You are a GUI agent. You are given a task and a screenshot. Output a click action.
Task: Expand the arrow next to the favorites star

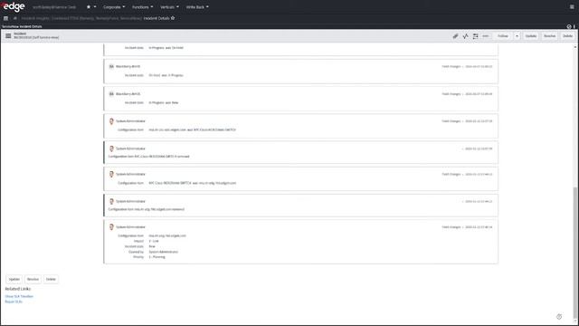click(95, 6)
